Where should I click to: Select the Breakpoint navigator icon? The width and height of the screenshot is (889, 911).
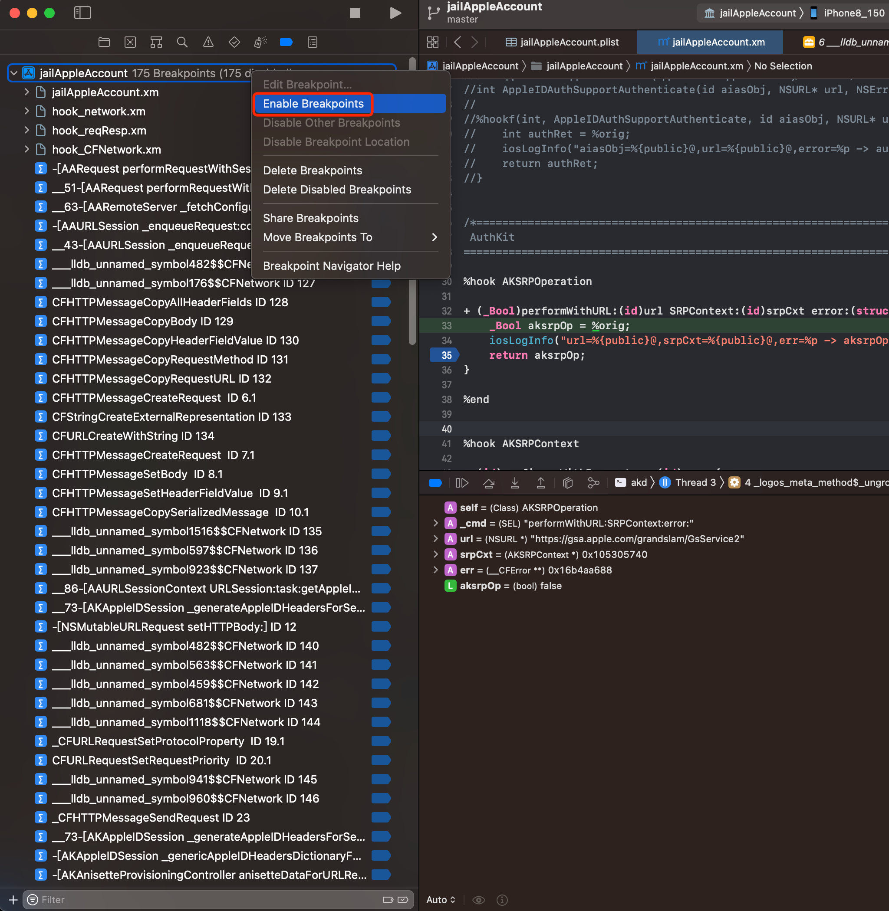pos(286,42)
